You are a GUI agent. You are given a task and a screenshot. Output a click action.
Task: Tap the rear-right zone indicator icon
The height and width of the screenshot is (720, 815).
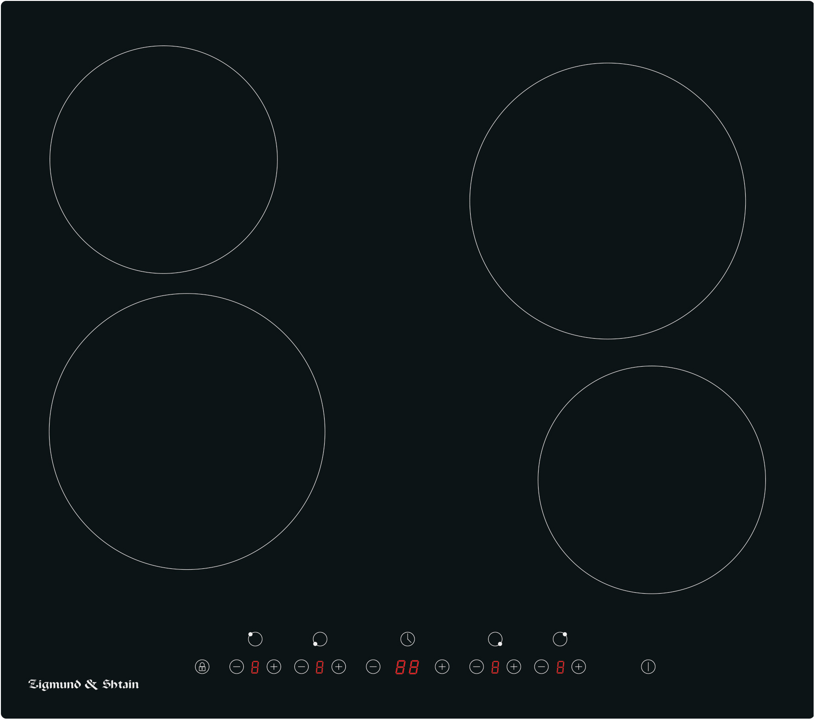(x=560, y=639)
